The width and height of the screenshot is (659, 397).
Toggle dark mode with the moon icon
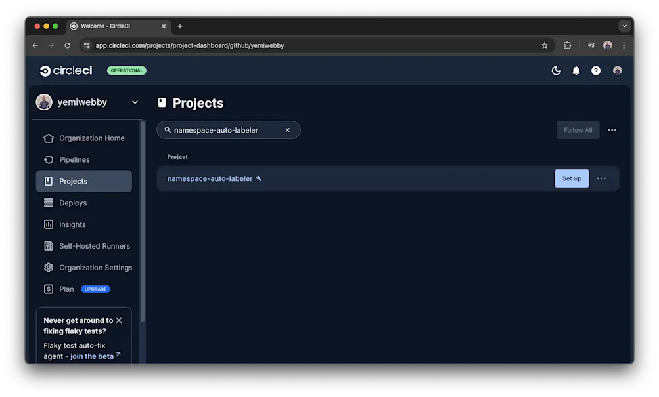point(556,70)
